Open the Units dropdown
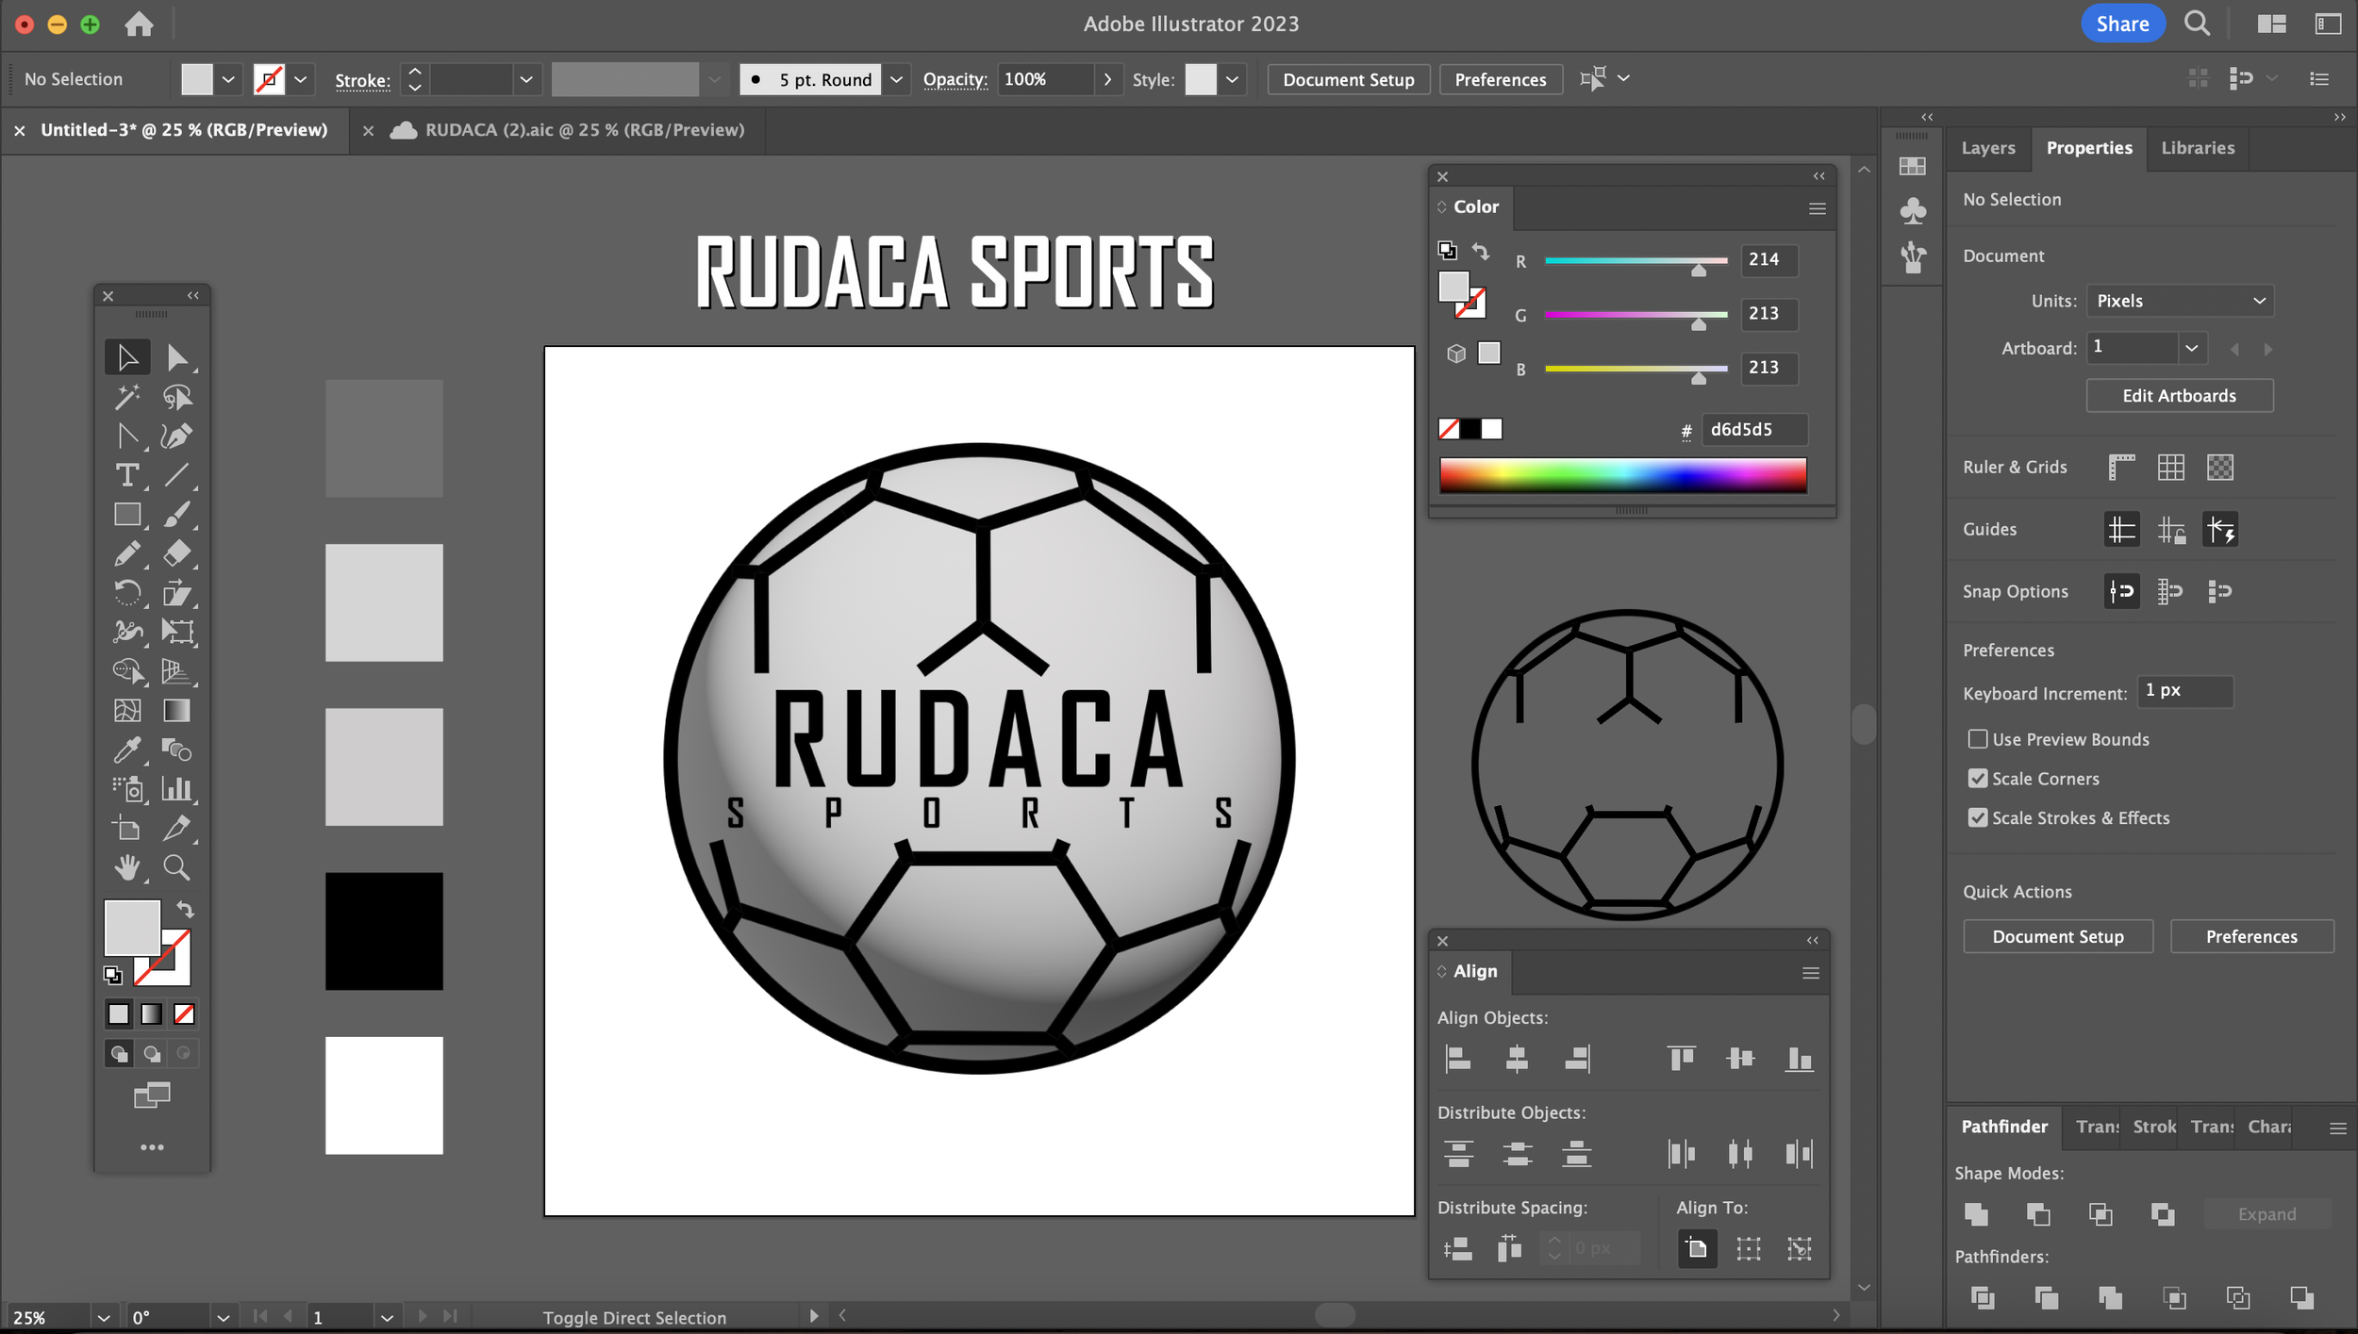Screen dimensions: 2358x1334 [x=2179, y=301]
